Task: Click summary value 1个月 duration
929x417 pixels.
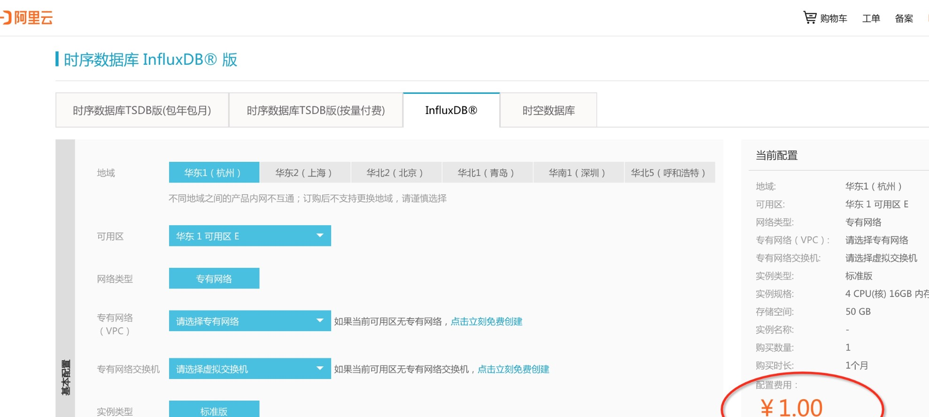Action: tap(857, 365)
